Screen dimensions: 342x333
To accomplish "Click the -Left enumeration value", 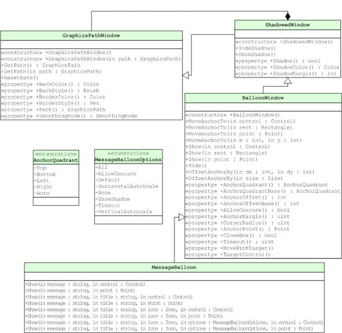I will pos(42,180).
